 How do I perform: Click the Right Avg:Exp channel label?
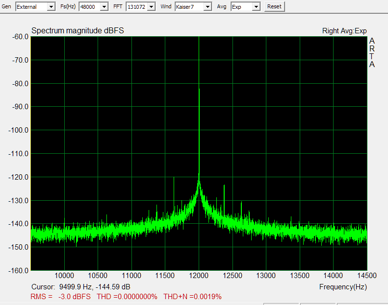pos(344,31)
